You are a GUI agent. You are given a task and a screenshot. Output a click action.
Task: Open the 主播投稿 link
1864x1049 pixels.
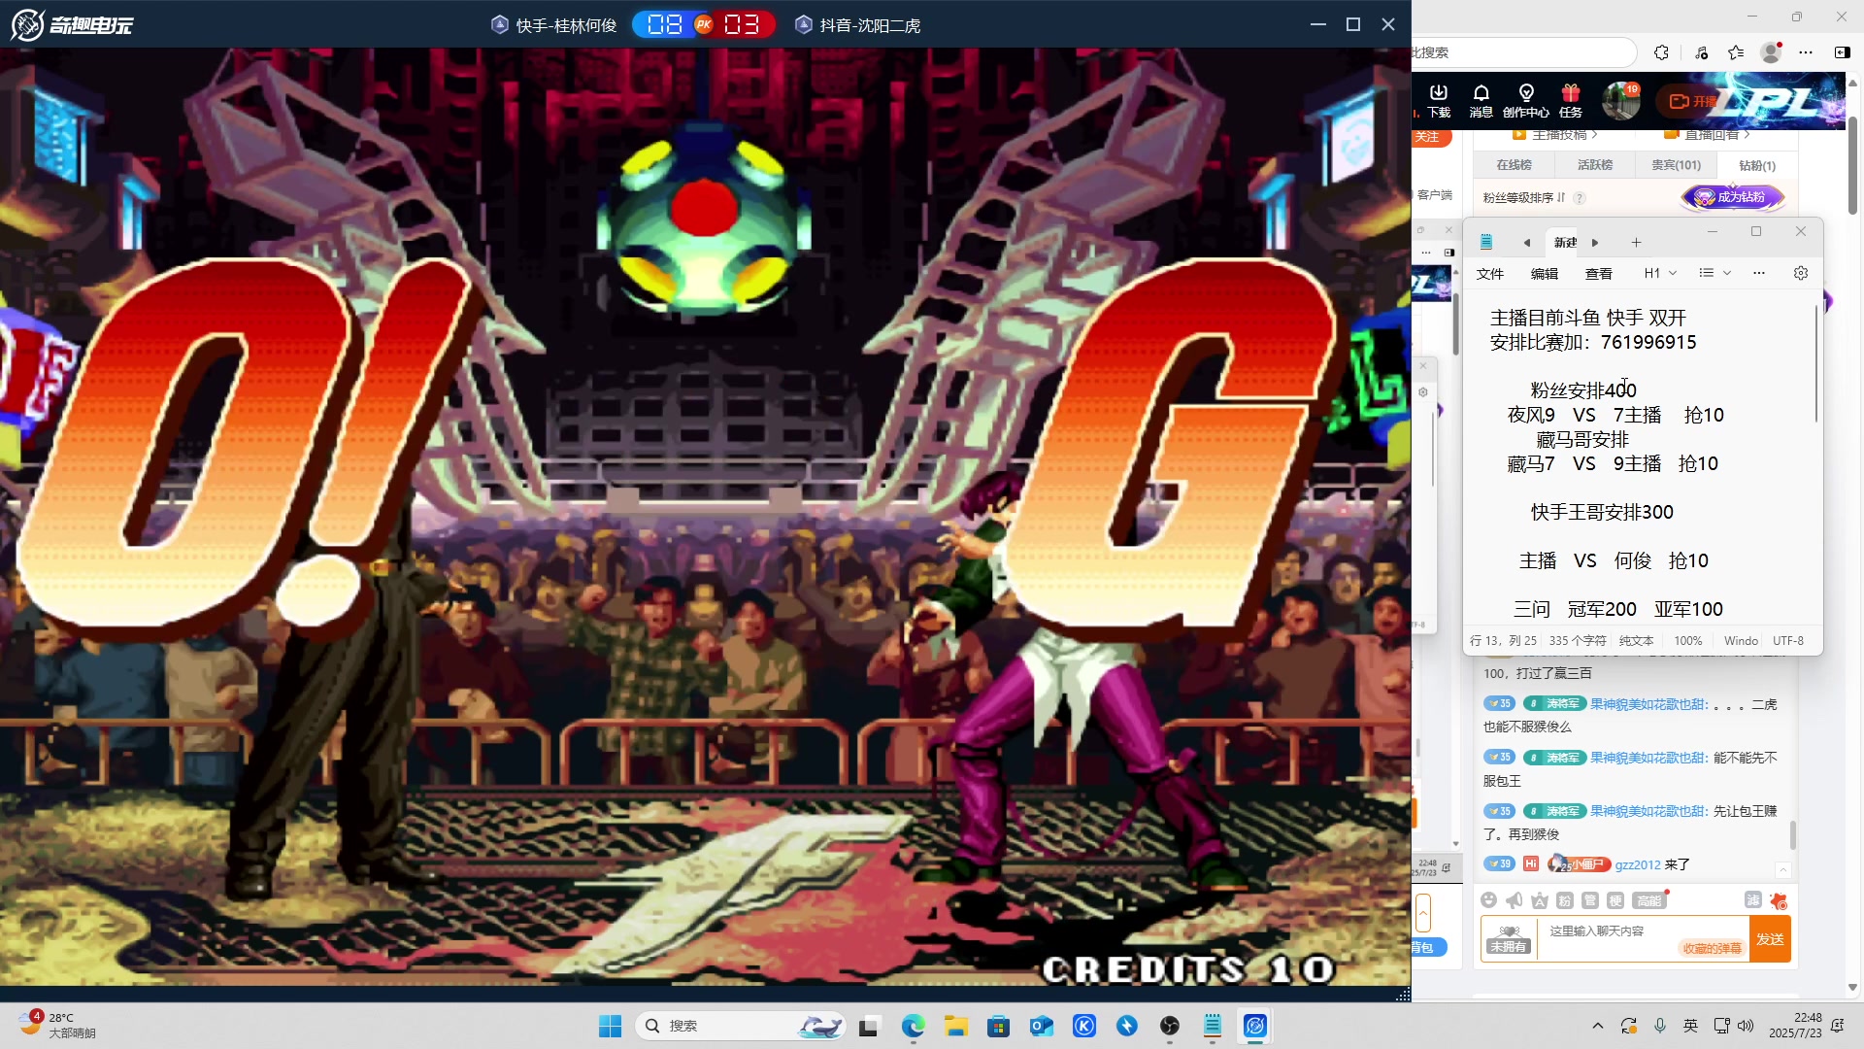coord(1554,135)
